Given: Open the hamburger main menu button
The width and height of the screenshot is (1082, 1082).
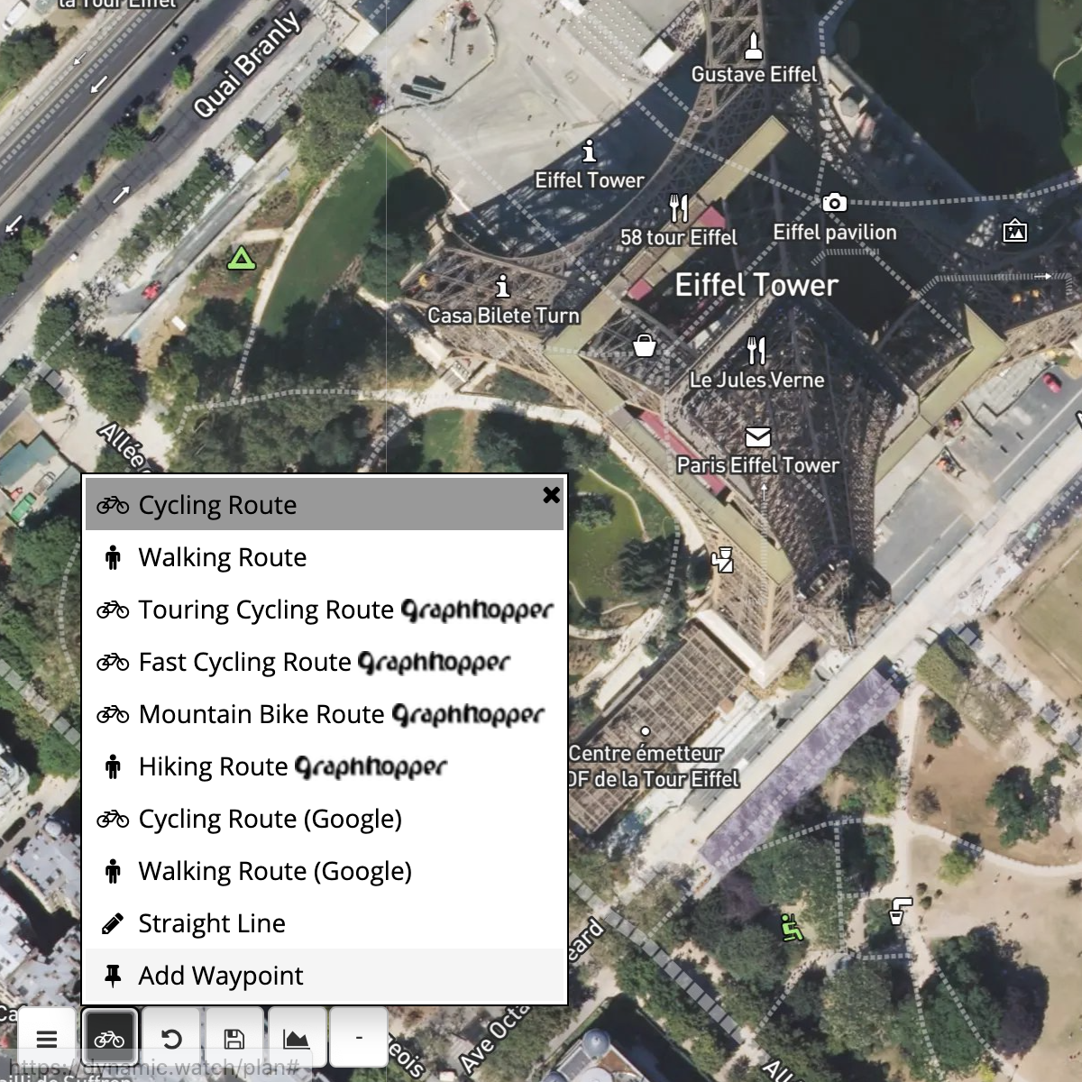Looking at the screenshot, I should [47, 1039].
